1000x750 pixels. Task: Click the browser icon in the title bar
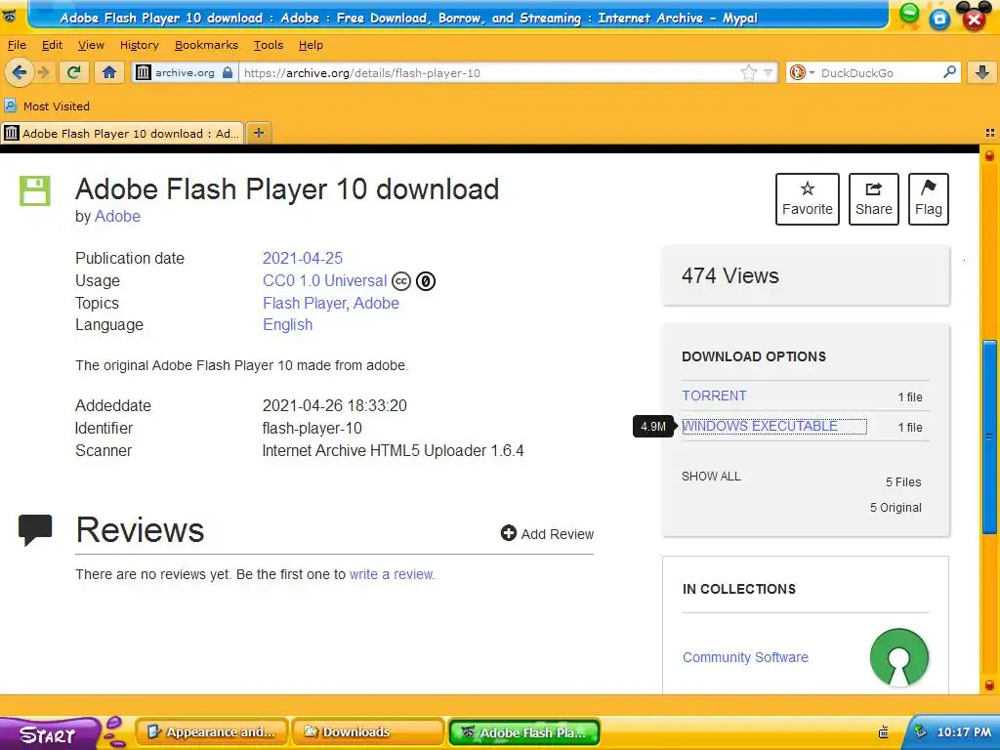click(10, 17)
